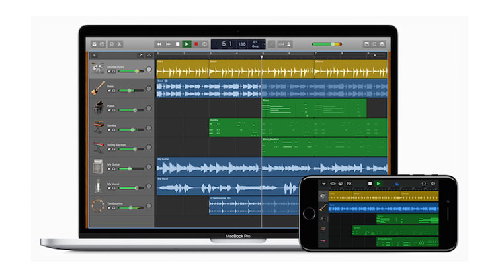Toggle the tuner button beside the LCD

point(271,44)
